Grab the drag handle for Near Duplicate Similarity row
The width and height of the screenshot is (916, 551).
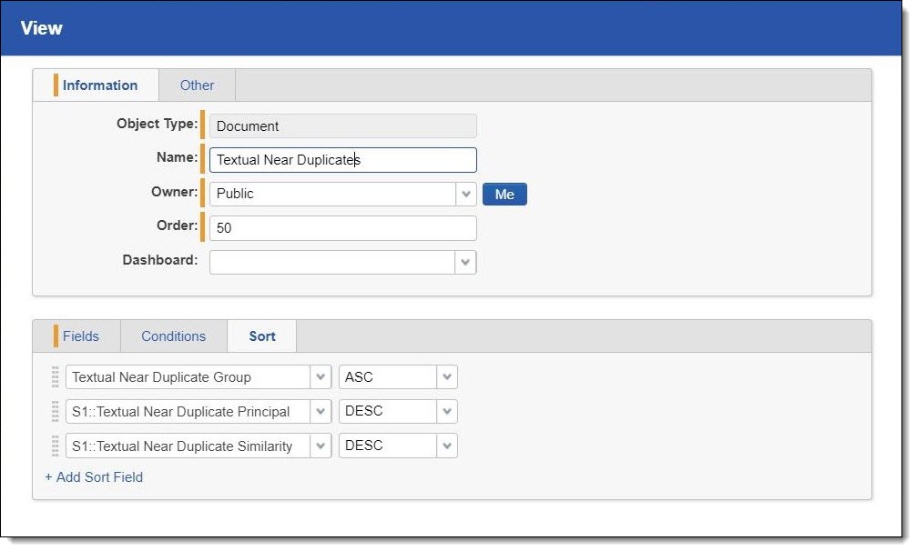pos(55,446)
